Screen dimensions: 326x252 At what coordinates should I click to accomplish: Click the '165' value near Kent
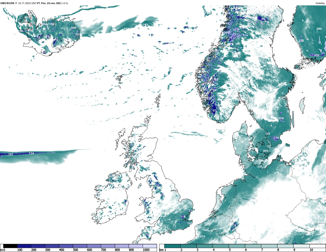pyautogui.click(x=190, y=224)
